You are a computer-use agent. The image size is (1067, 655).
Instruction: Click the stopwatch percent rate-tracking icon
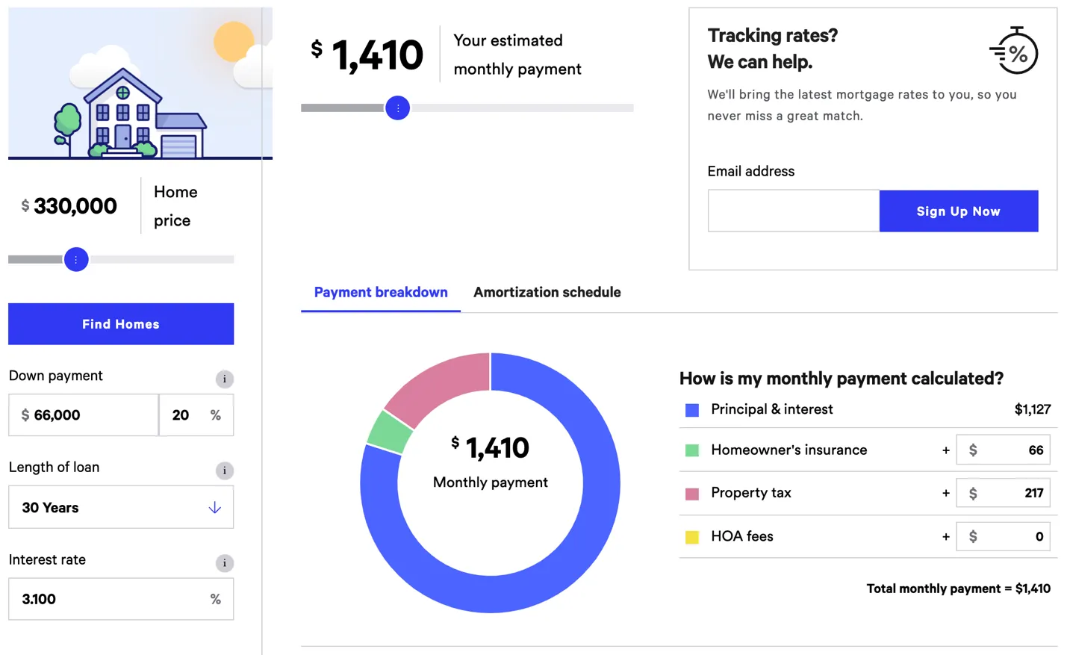click(1015, 51)
